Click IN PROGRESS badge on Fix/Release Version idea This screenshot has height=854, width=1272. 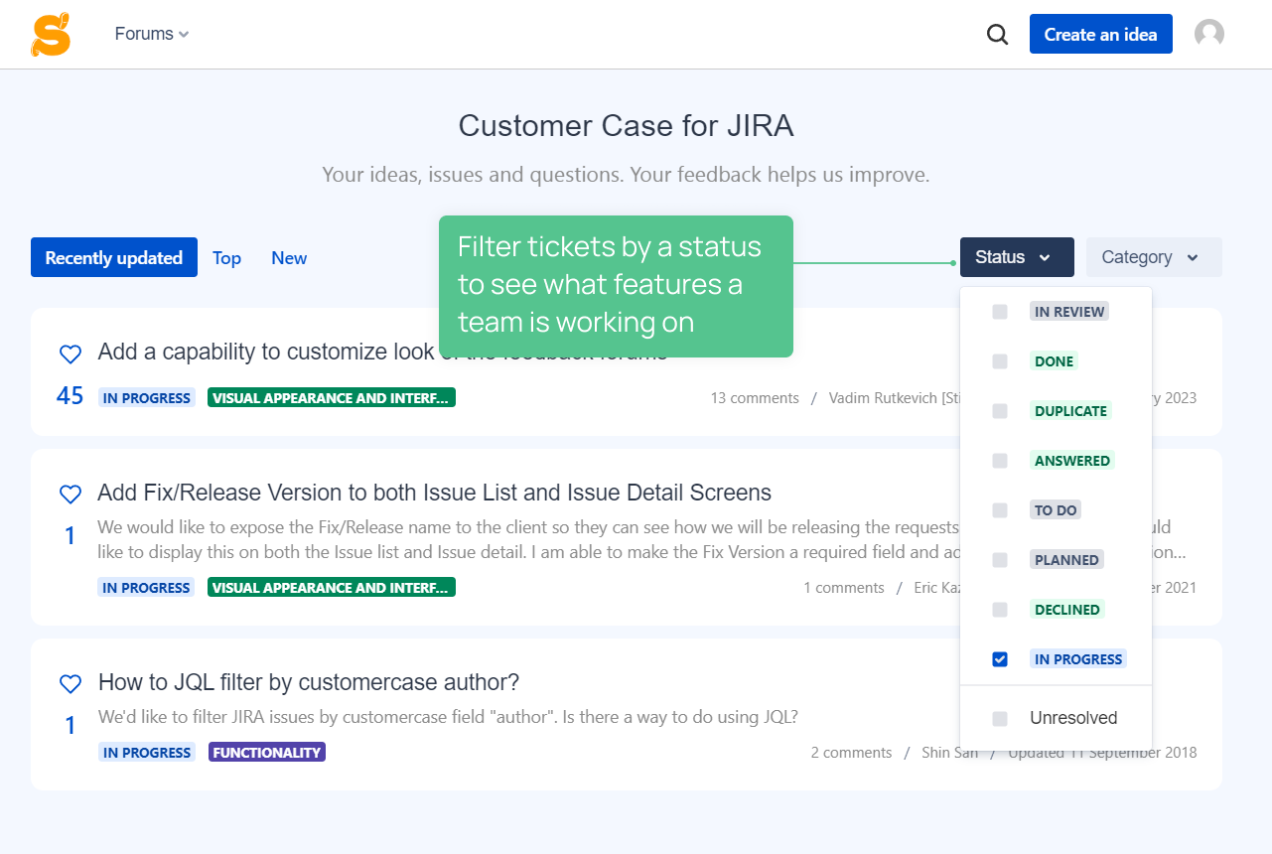click(147, 588)
